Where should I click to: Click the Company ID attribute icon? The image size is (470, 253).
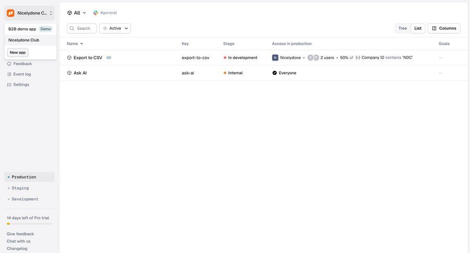point(358,57)
